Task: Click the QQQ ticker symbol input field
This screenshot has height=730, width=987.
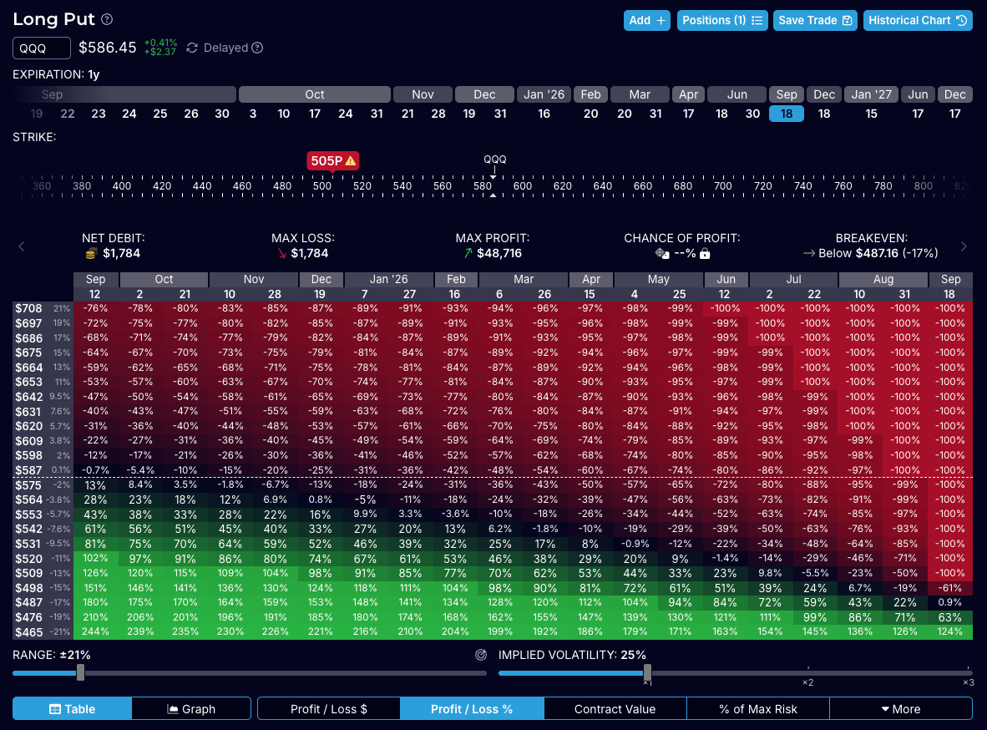Action: coord(42,48)
